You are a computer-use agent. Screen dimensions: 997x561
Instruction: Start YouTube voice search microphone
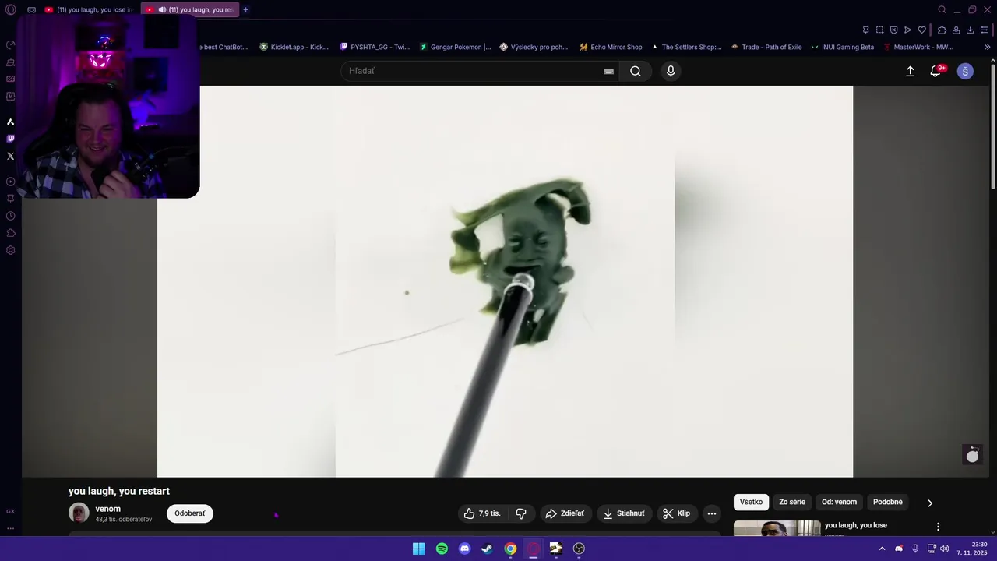pyautogui.click(x=671, y=71)
